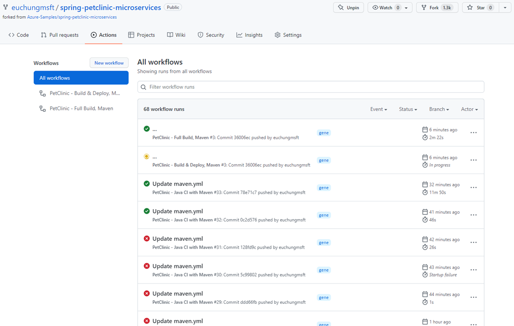Click the calendar icon next to 6 minutes ago, Full Build
Screen dimensions: 514x326
pyautogui.click(x=425, y=129)
